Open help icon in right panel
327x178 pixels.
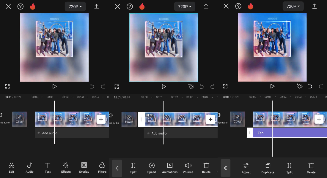tap(238, 6)
